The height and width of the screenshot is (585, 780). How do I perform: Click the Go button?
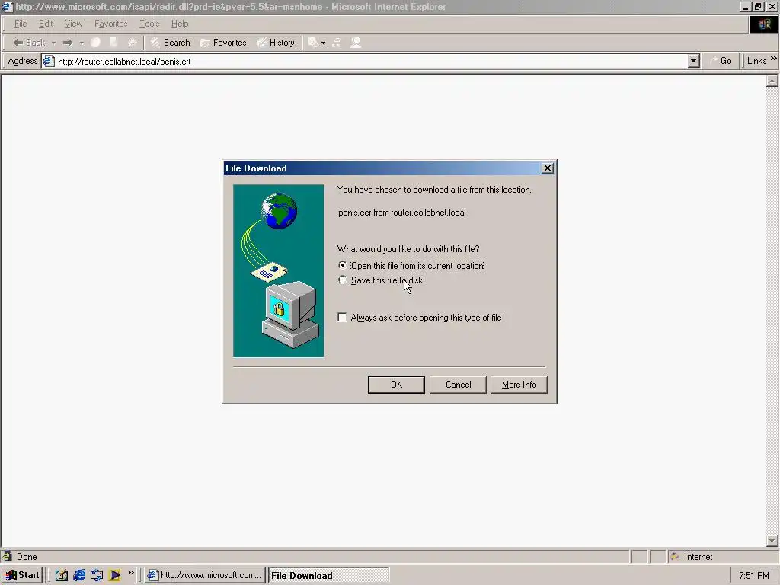pyautogui.click(x=721, y=61)
